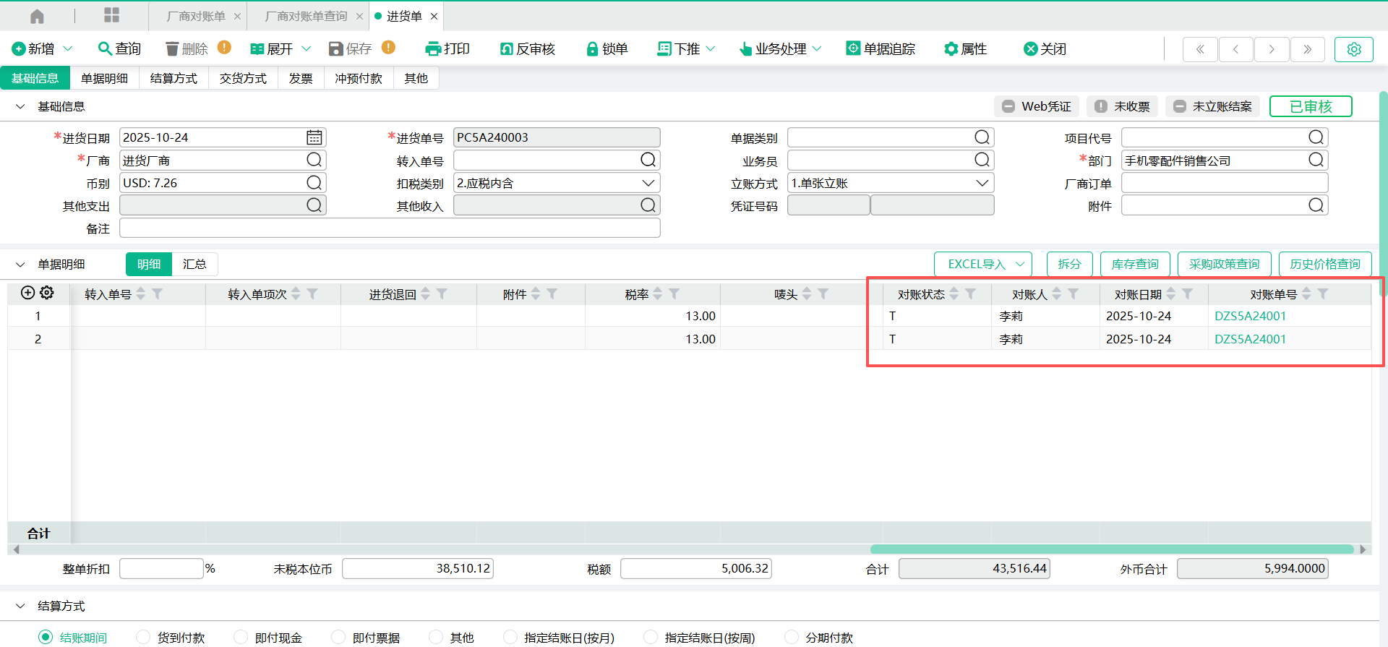Expand the 扣税类别 dropdown
This screenshot has height=647, width=1388.
(x=648, y=183)
